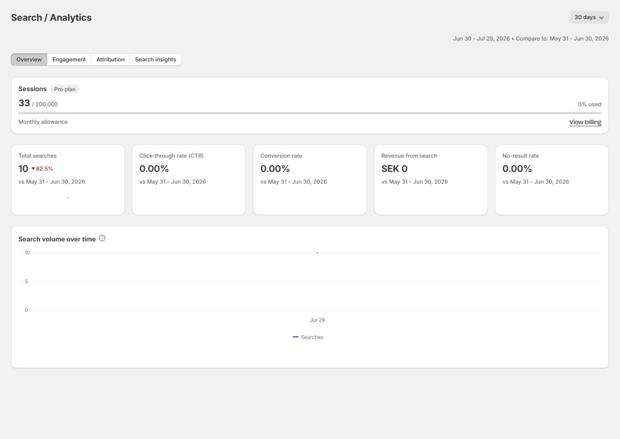Open the Click-through rate (CTR) card
This screenshot has width=620, height=439.
(189, 180)
